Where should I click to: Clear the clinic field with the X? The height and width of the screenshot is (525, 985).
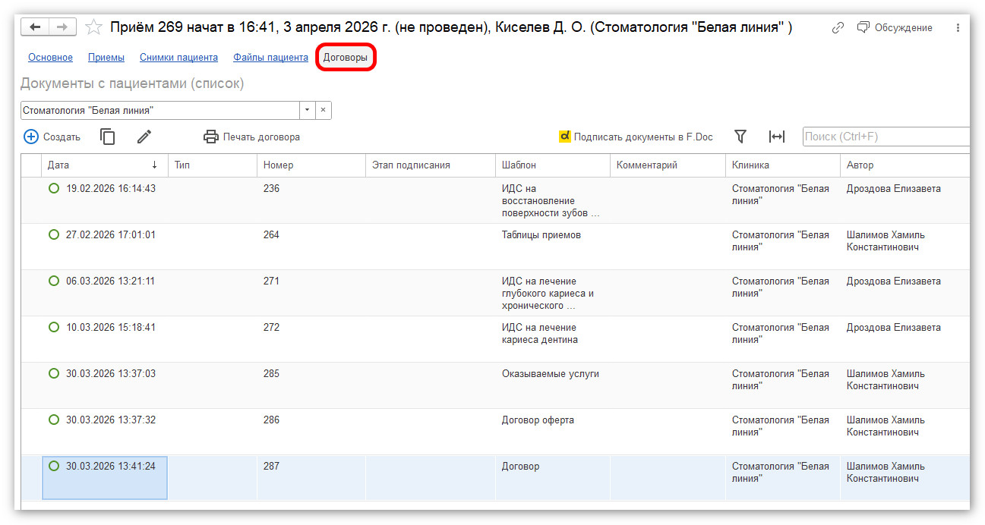pyautogui.click(x=323, y=111)
